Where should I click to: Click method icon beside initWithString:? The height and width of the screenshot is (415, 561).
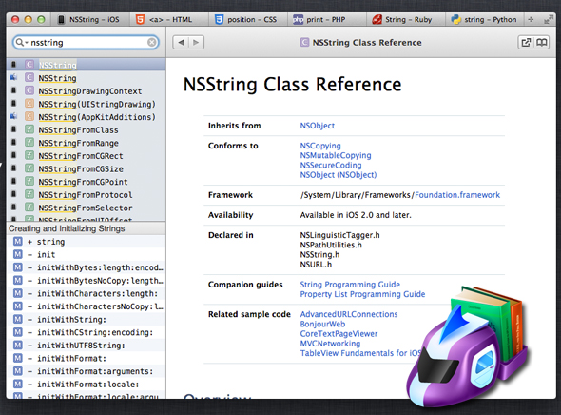point(17,319)
